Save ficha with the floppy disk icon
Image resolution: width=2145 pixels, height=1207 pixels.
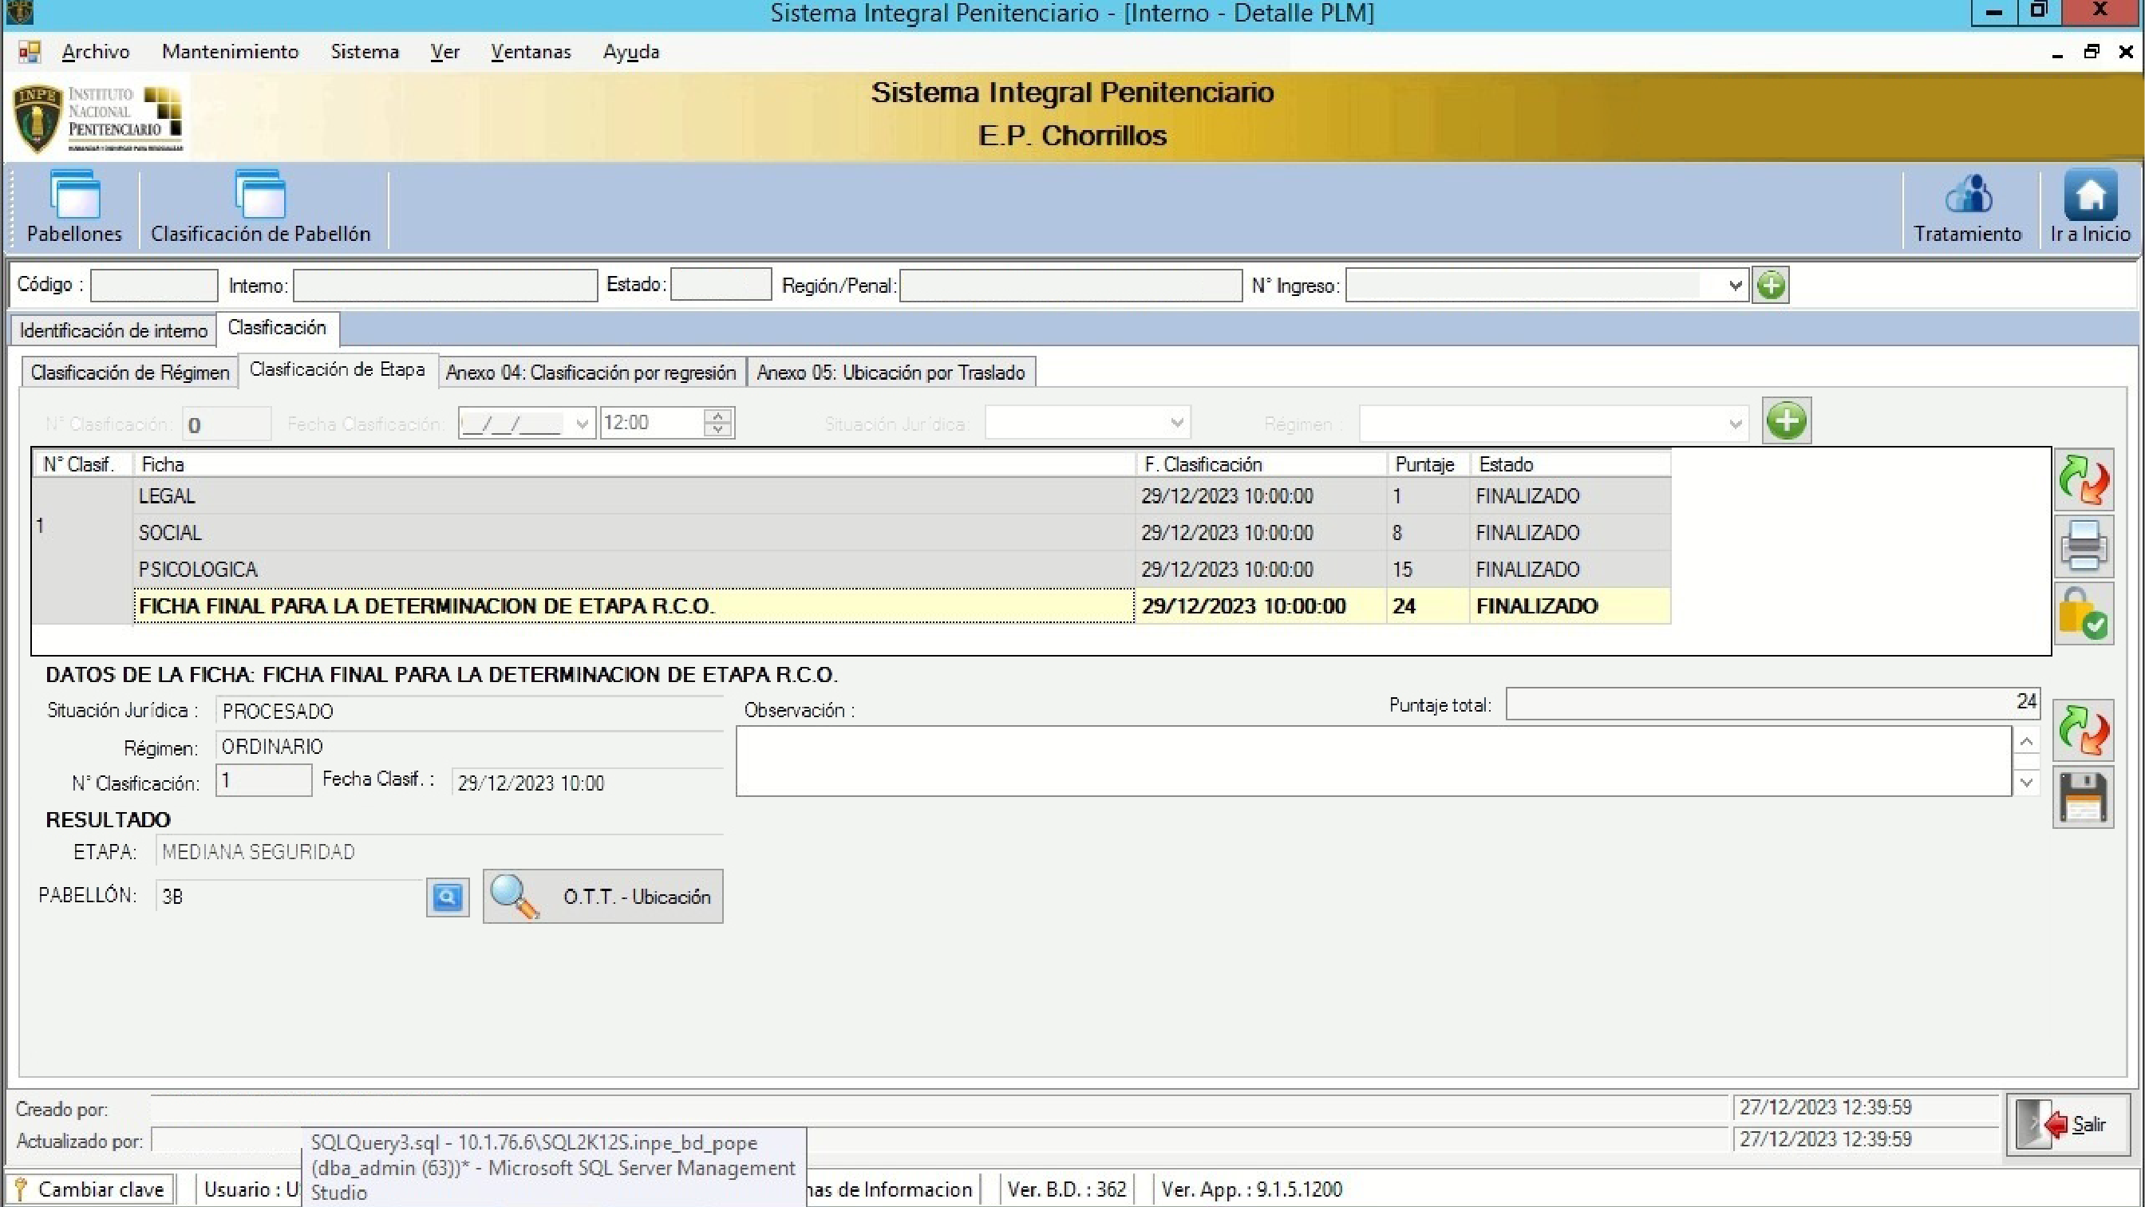pos(2084,798)
